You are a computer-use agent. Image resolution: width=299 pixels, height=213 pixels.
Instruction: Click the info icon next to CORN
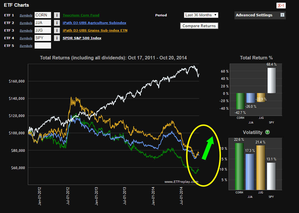57,15
